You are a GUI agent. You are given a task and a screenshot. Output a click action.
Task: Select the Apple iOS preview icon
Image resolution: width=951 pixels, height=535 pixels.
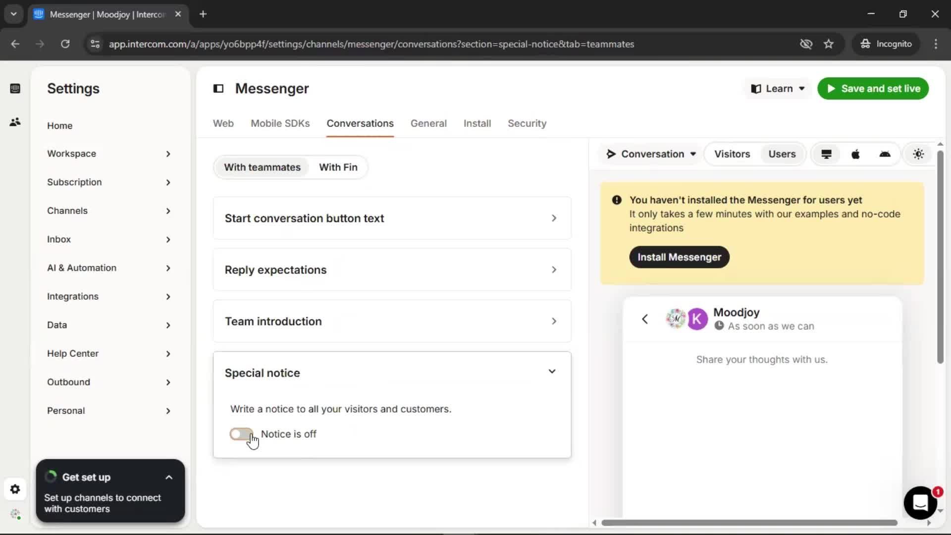point(855,154)
